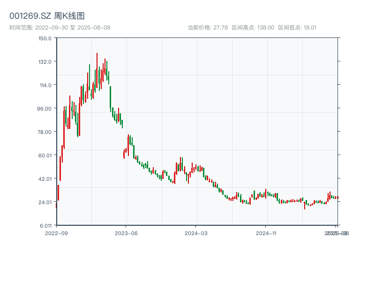
Task: Click the 60.01 price axis value
Action: 45,155
